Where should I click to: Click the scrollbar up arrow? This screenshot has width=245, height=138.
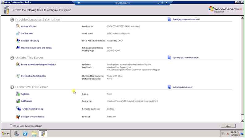pyautogui.click(x=242, y=17)
